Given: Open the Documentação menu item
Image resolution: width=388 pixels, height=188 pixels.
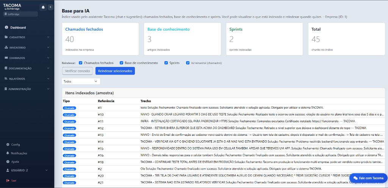Looking at the screenshot, I should 20,68.
